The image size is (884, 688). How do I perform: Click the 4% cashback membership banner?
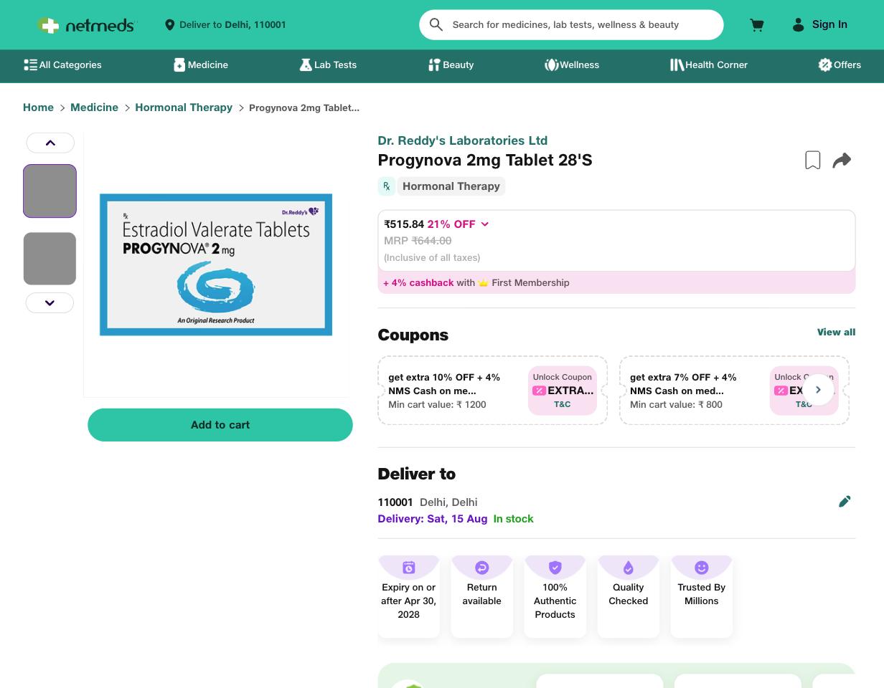click(x=616, y=282)
